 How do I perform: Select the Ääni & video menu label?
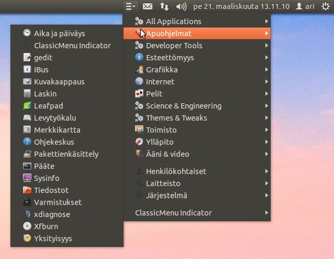(x=168, y=154)
